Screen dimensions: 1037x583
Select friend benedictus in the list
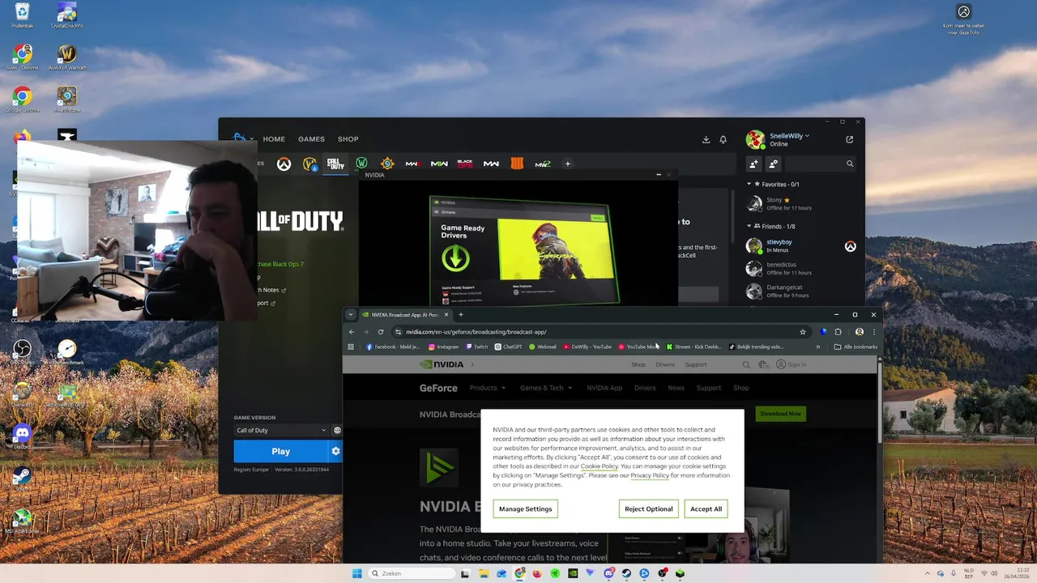coord(802,268)
